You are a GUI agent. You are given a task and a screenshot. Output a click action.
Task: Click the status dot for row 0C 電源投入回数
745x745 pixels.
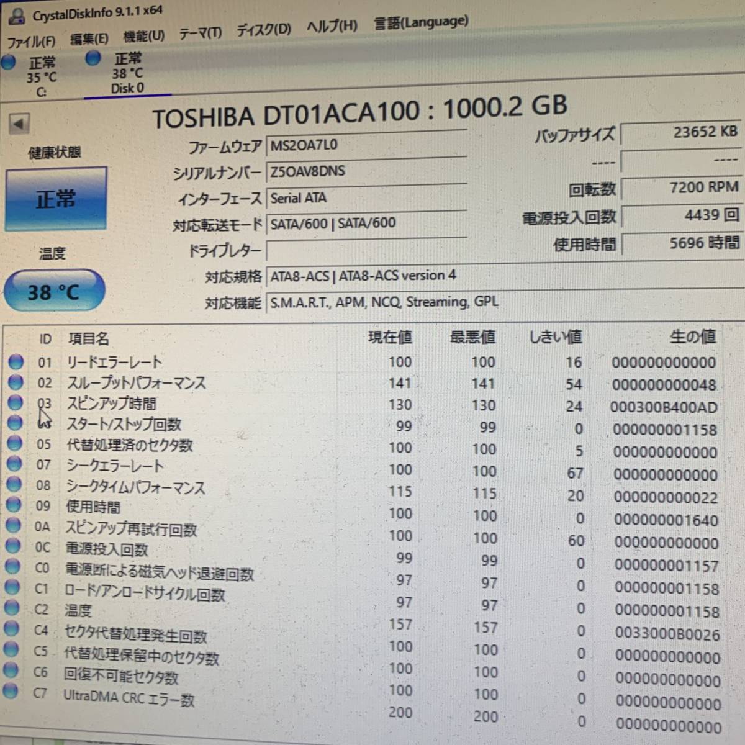point(14,546)
